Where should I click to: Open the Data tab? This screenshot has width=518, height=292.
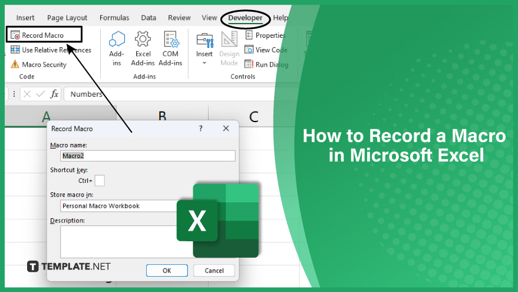coord(149,18)
